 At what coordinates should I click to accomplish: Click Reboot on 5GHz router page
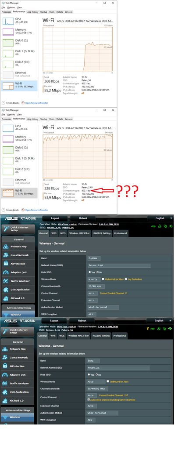coord(82,320)
